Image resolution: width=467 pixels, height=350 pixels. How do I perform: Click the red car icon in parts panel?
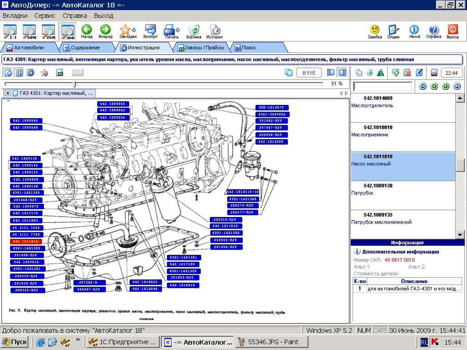434,73
